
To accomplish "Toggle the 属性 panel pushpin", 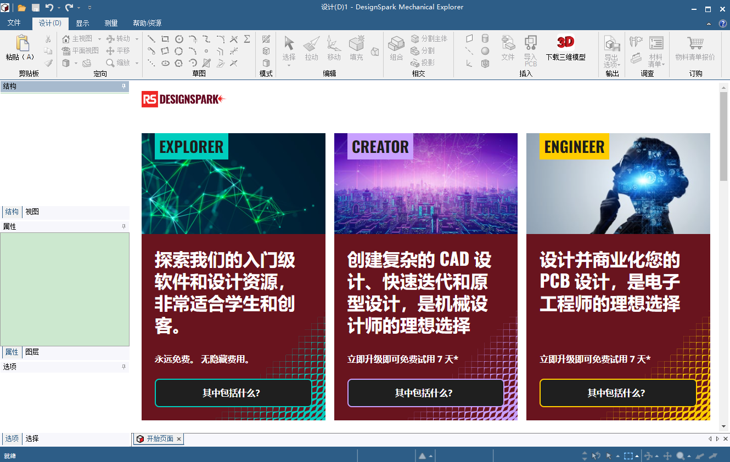I will pyautogui.click(x=123, y=226).
